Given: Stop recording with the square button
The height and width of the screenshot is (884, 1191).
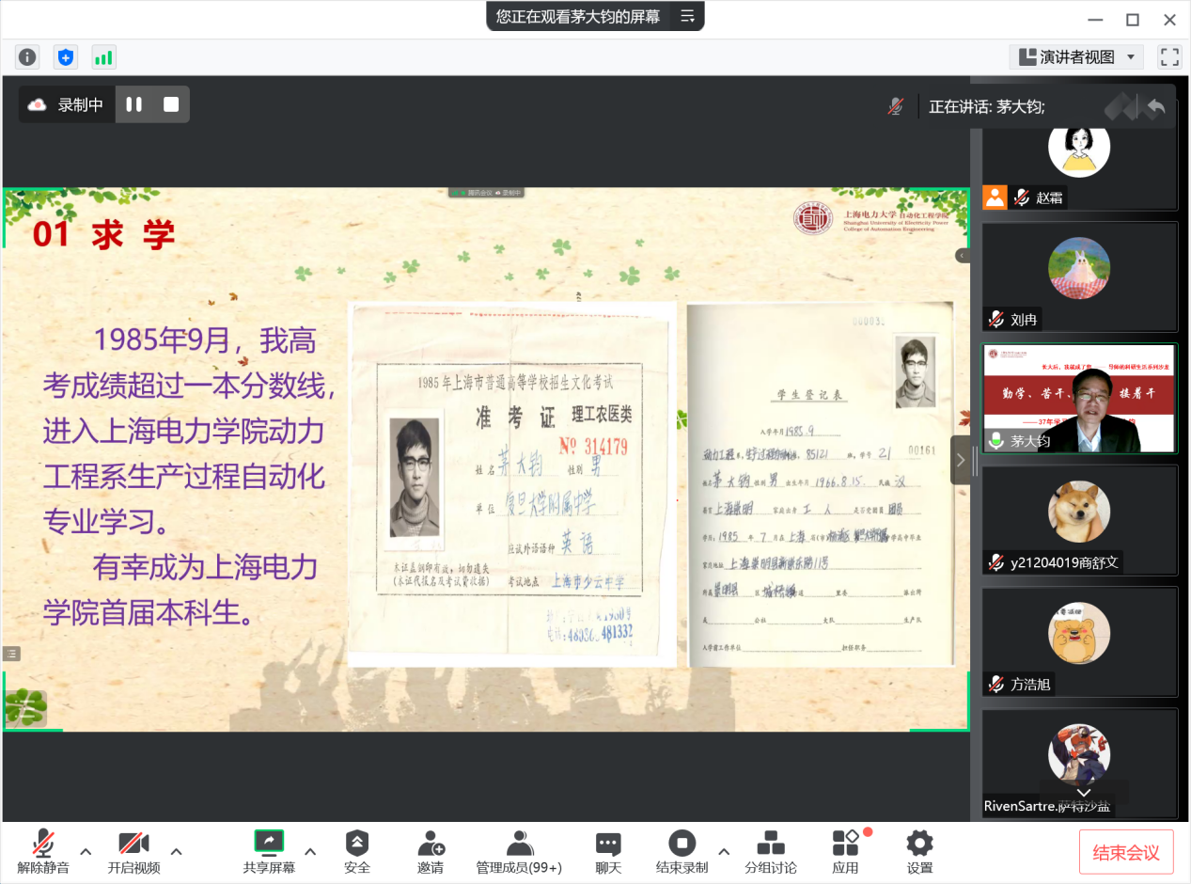Looking at the screenshot, I should click(x=171, y=104).
